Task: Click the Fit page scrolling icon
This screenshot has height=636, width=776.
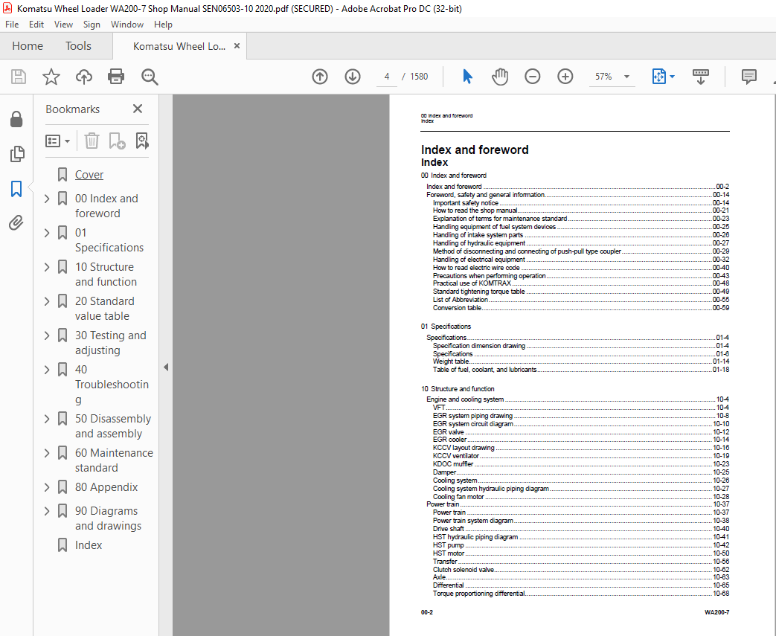Action: [658, 77]
